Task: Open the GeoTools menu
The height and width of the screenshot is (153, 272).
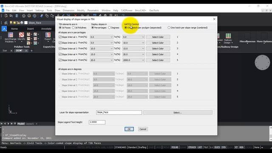Action: coord(154,10)
